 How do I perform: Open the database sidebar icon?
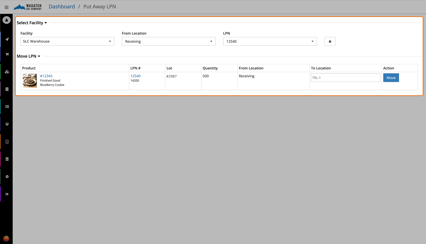point(7,159)
